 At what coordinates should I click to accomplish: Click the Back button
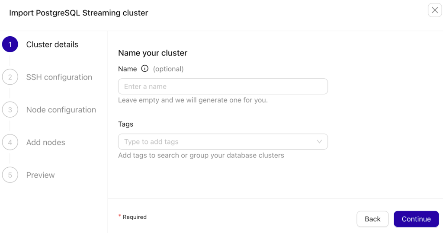372,219
